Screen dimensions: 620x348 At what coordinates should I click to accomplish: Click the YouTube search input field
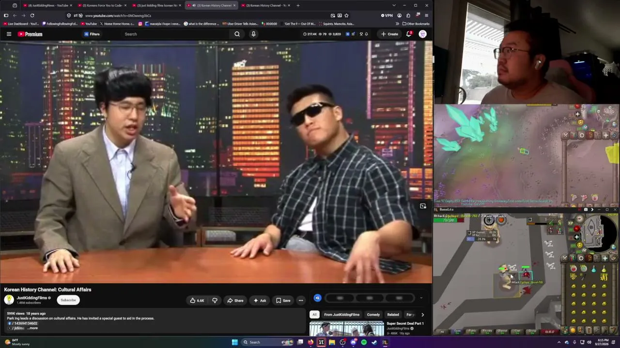click(x=176, y=34)
